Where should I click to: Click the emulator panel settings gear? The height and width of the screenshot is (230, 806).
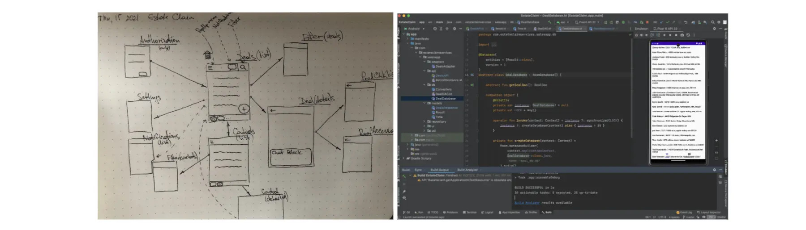point(714,29)
